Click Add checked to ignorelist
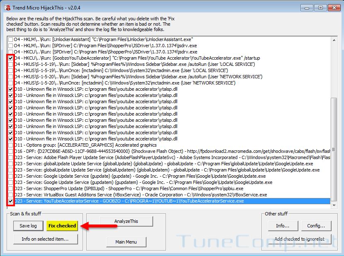The image size is (344, 256). tap(300, 239)
